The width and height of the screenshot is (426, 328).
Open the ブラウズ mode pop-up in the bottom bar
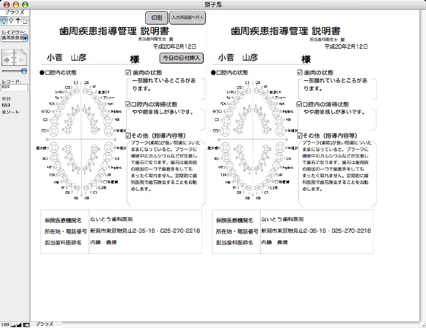[x=46, y=324]
